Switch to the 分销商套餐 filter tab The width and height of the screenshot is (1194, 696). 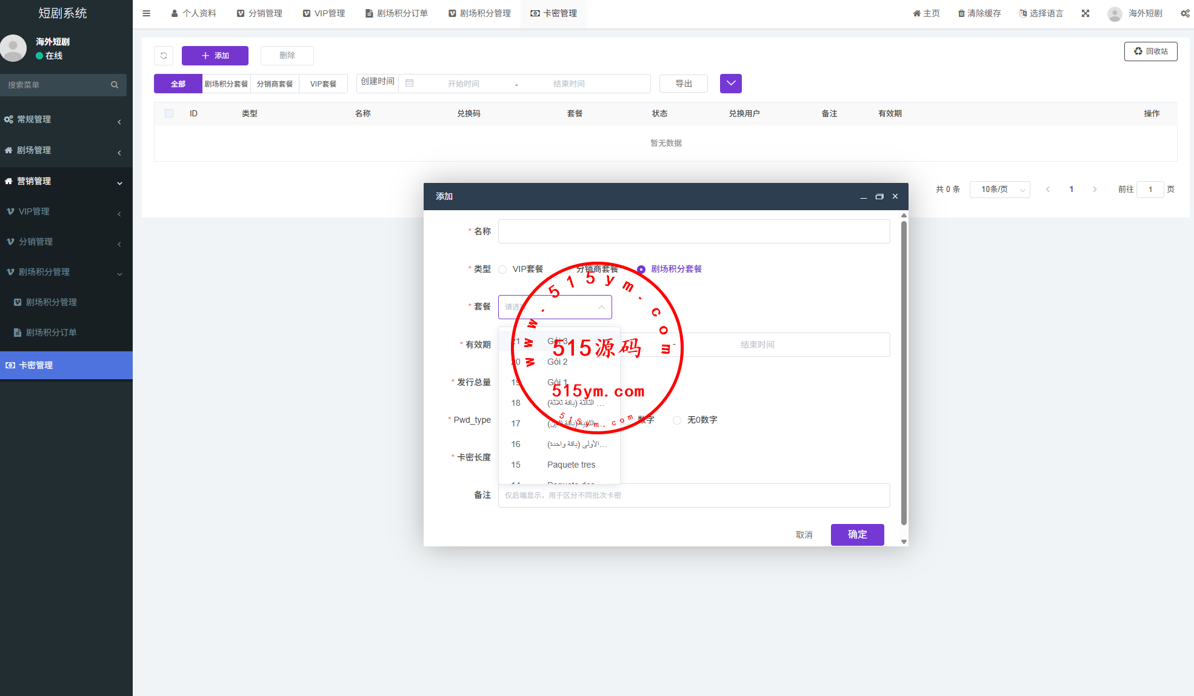pyautogui.click(x=275, y=84)
